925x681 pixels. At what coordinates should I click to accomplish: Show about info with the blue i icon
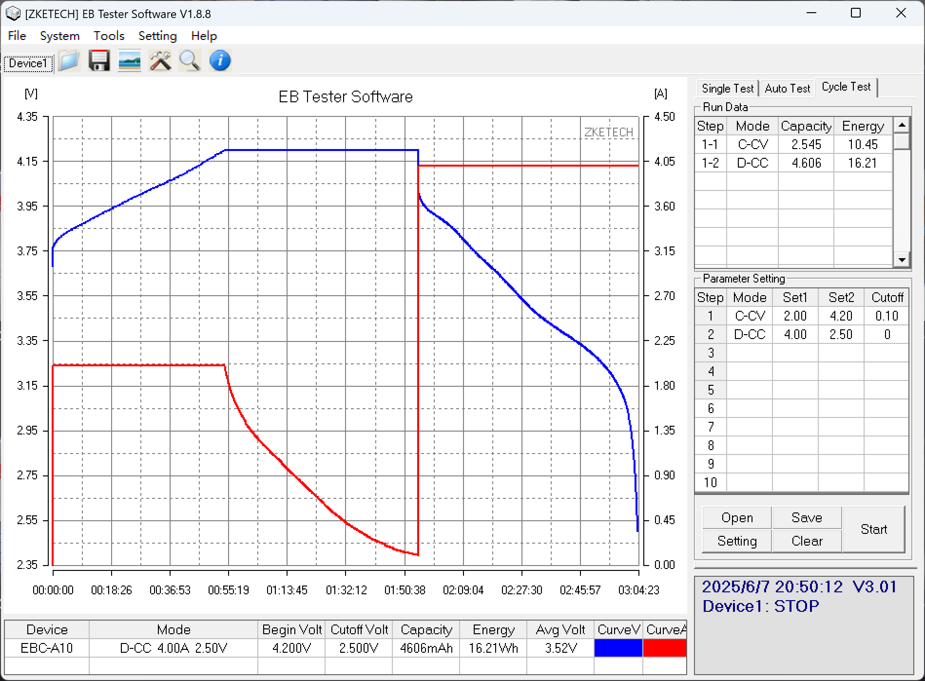tap(220, 61)
